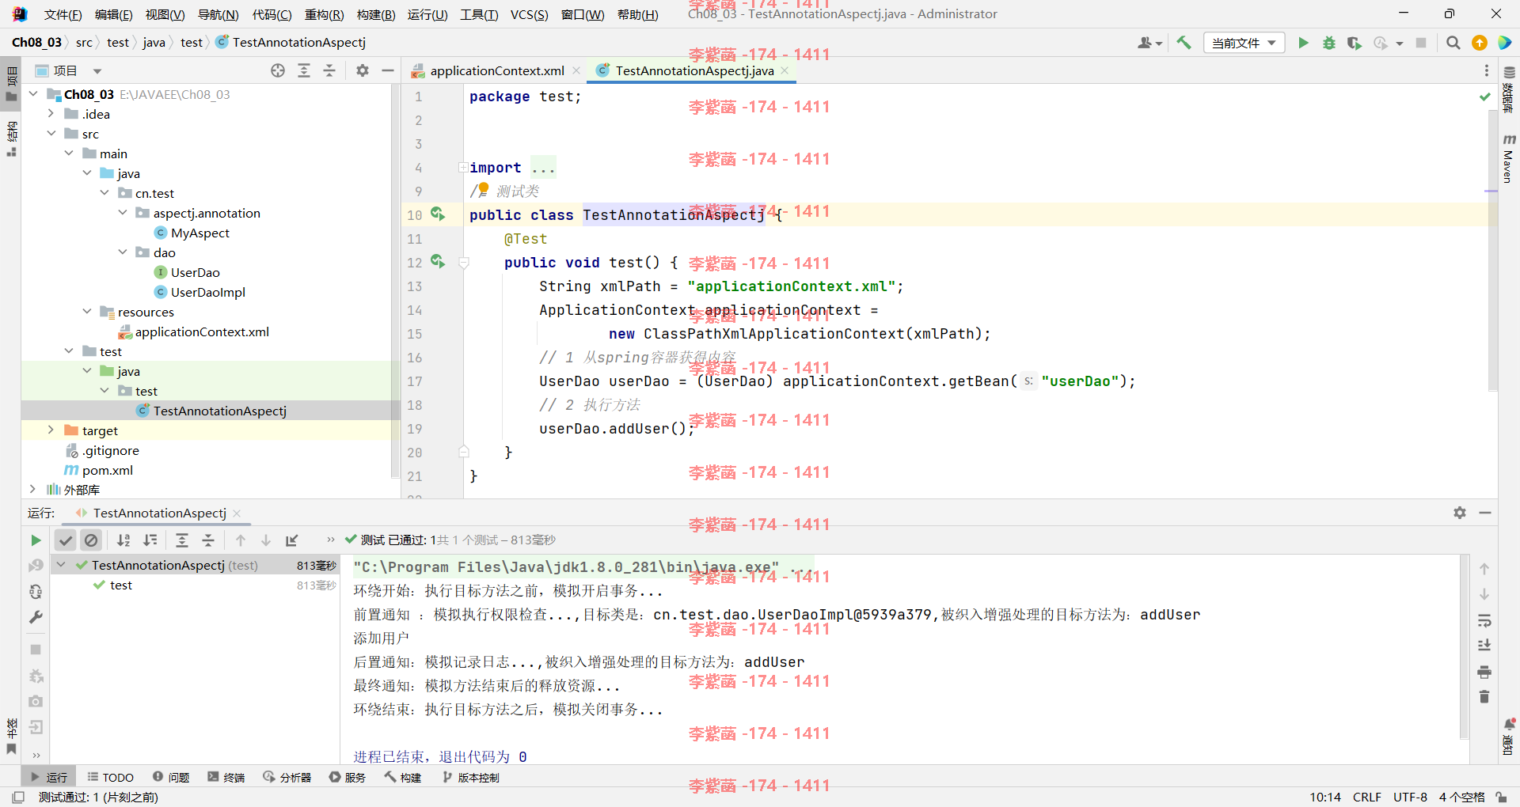Open pom.xml from project tree
The image size is (1520, 807).
tap(107, 470)
